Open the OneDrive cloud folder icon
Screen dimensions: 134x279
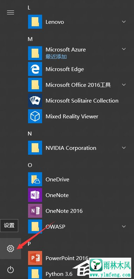pyautogui.click(x=35, y=179)
